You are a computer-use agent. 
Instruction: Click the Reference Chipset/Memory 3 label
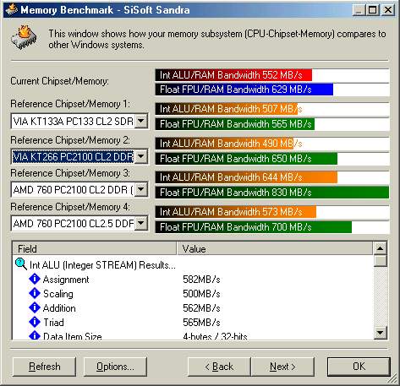click(70, 173)
